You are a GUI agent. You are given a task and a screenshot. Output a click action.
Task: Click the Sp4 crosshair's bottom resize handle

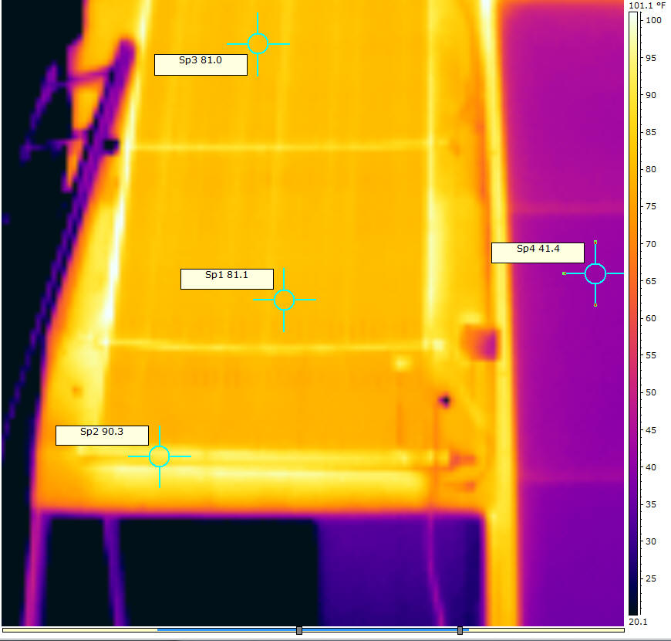(595, 305)
